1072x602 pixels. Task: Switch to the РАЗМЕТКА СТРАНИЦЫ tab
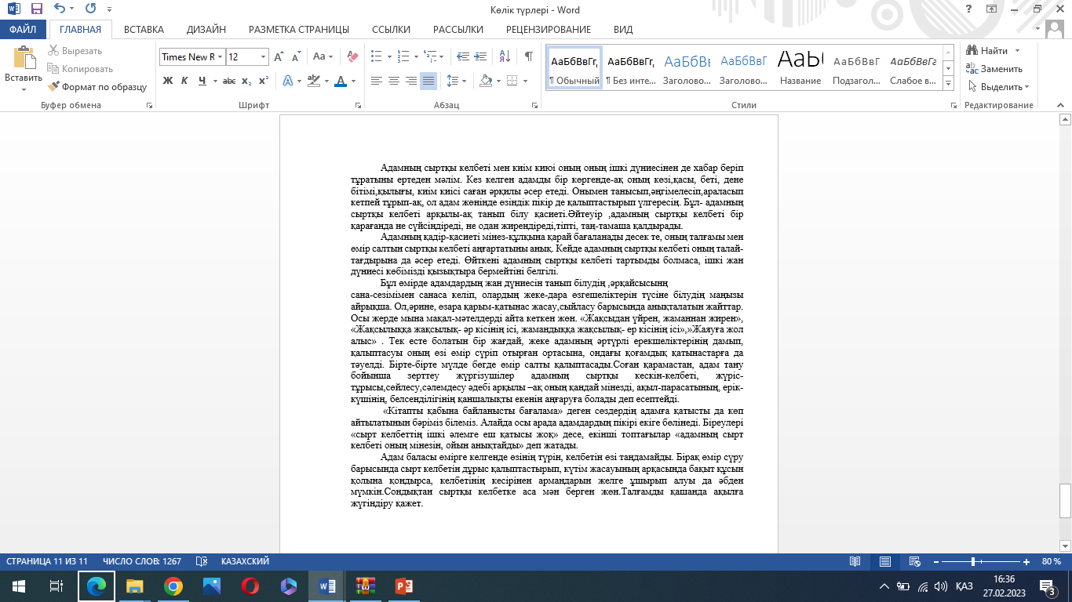tap(298, 29)
